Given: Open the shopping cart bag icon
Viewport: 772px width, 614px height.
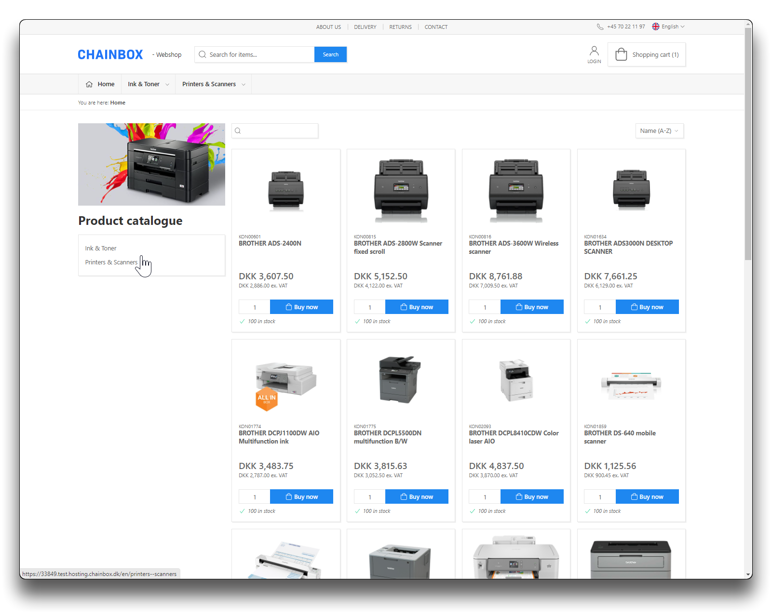Looking at the screenshot, I should click(x=621, y=54).
